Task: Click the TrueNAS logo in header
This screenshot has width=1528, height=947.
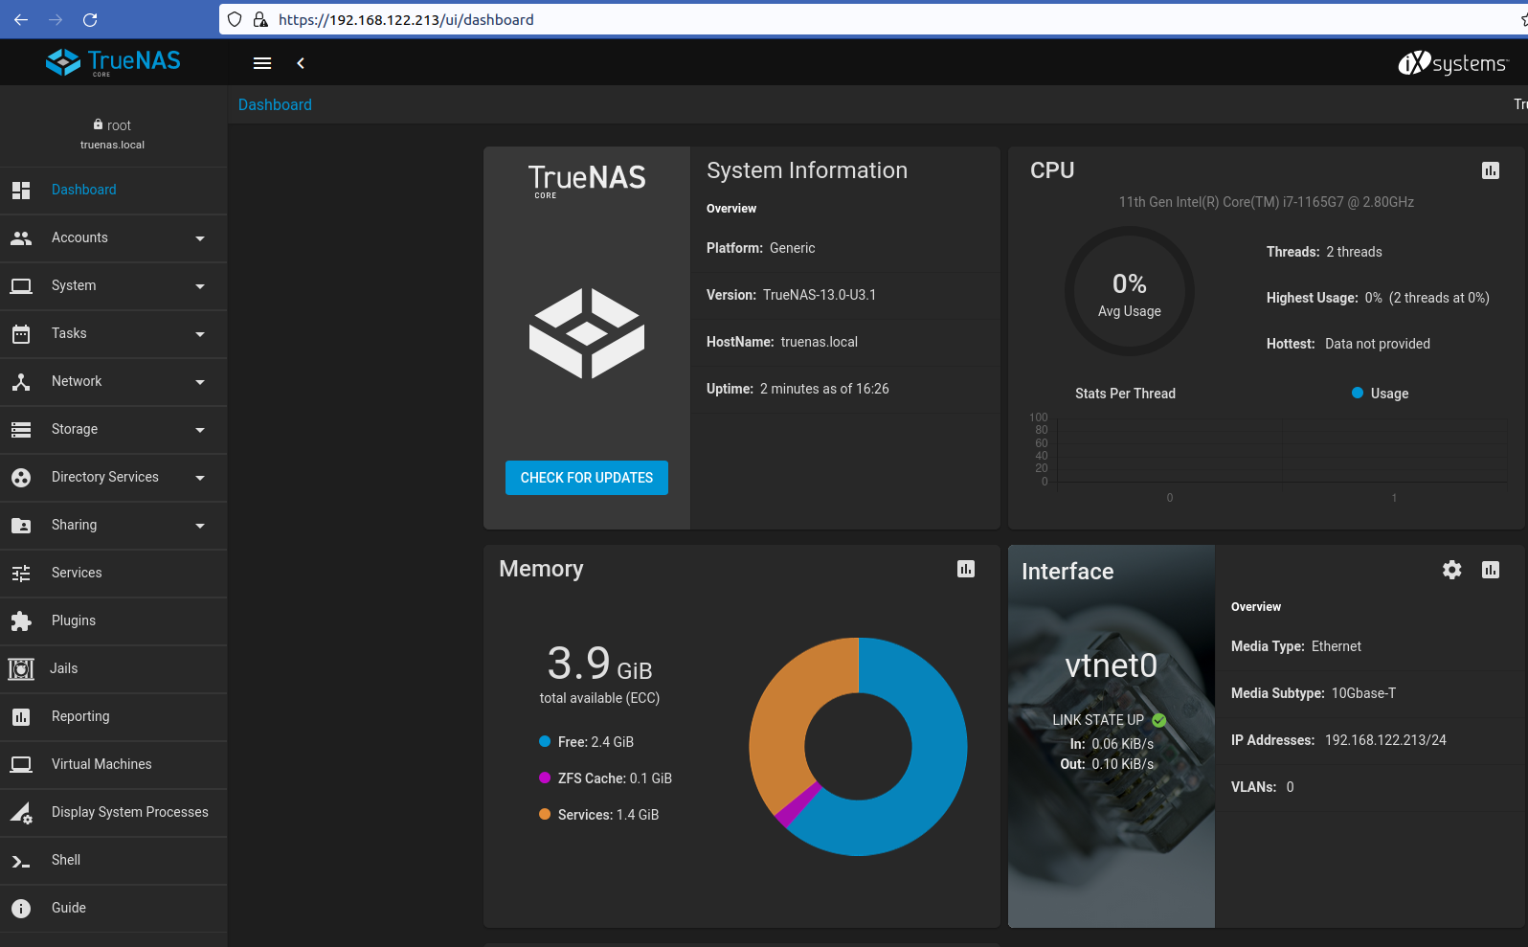Action: pos(113,62)
